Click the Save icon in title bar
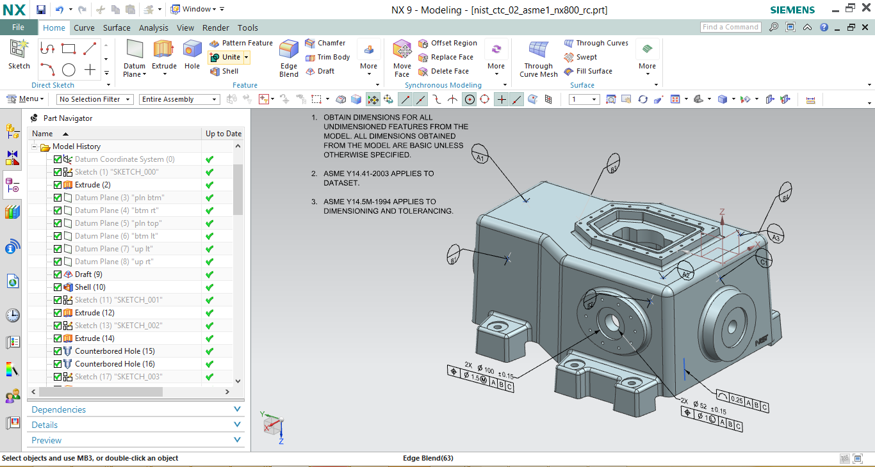Viewport: 875px width, 467px height. tap(41, 10)
